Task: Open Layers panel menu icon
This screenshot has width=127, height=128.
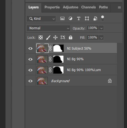Action: click(x=119, y=7)
